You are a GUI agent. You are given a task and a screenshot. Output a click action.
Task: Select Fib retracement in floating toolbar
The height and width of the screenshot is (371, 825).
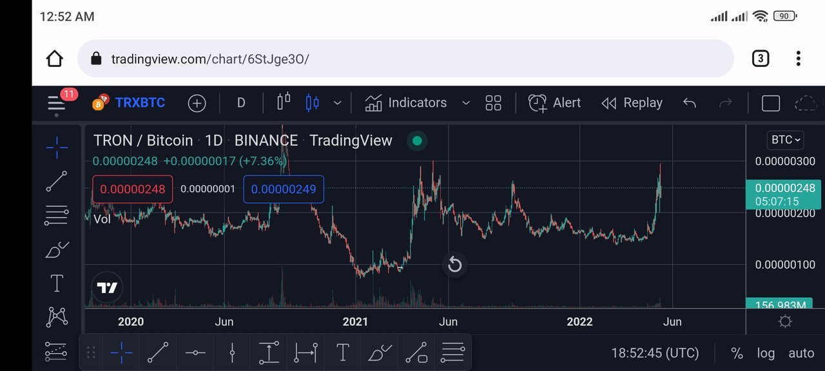[453, 352]
